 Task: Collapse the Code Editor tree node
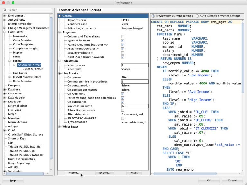point(5,32)
